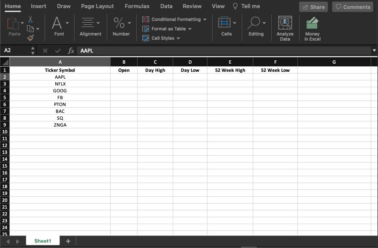Screen dimensions: 378x248
Task: Confirm entry with checkmark icon
Action: 58,50
